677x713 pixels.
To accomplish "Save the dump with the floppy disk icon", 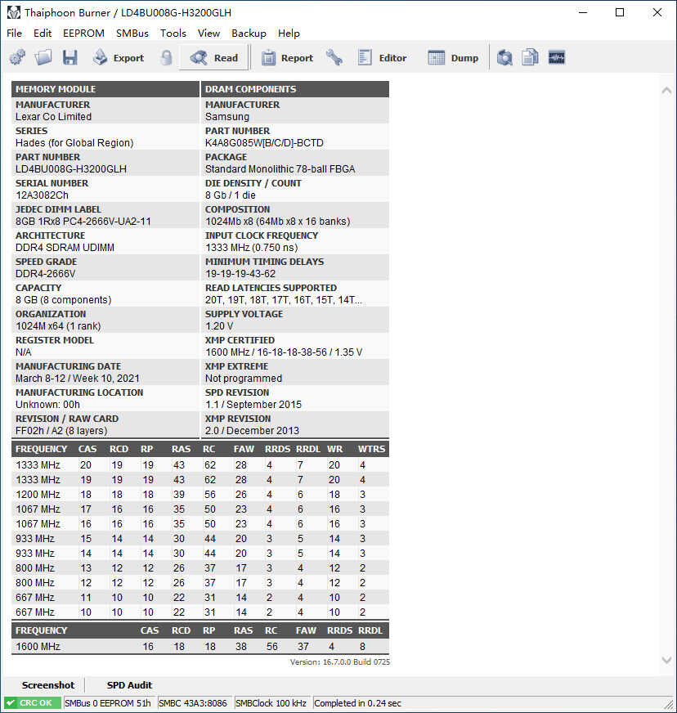I will [69, 58].
